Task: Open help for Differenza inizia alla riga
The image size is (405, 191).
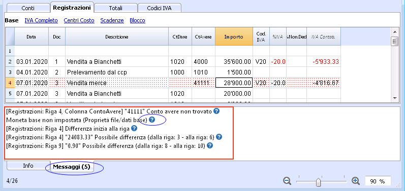Action: click(x=134, y=128)
